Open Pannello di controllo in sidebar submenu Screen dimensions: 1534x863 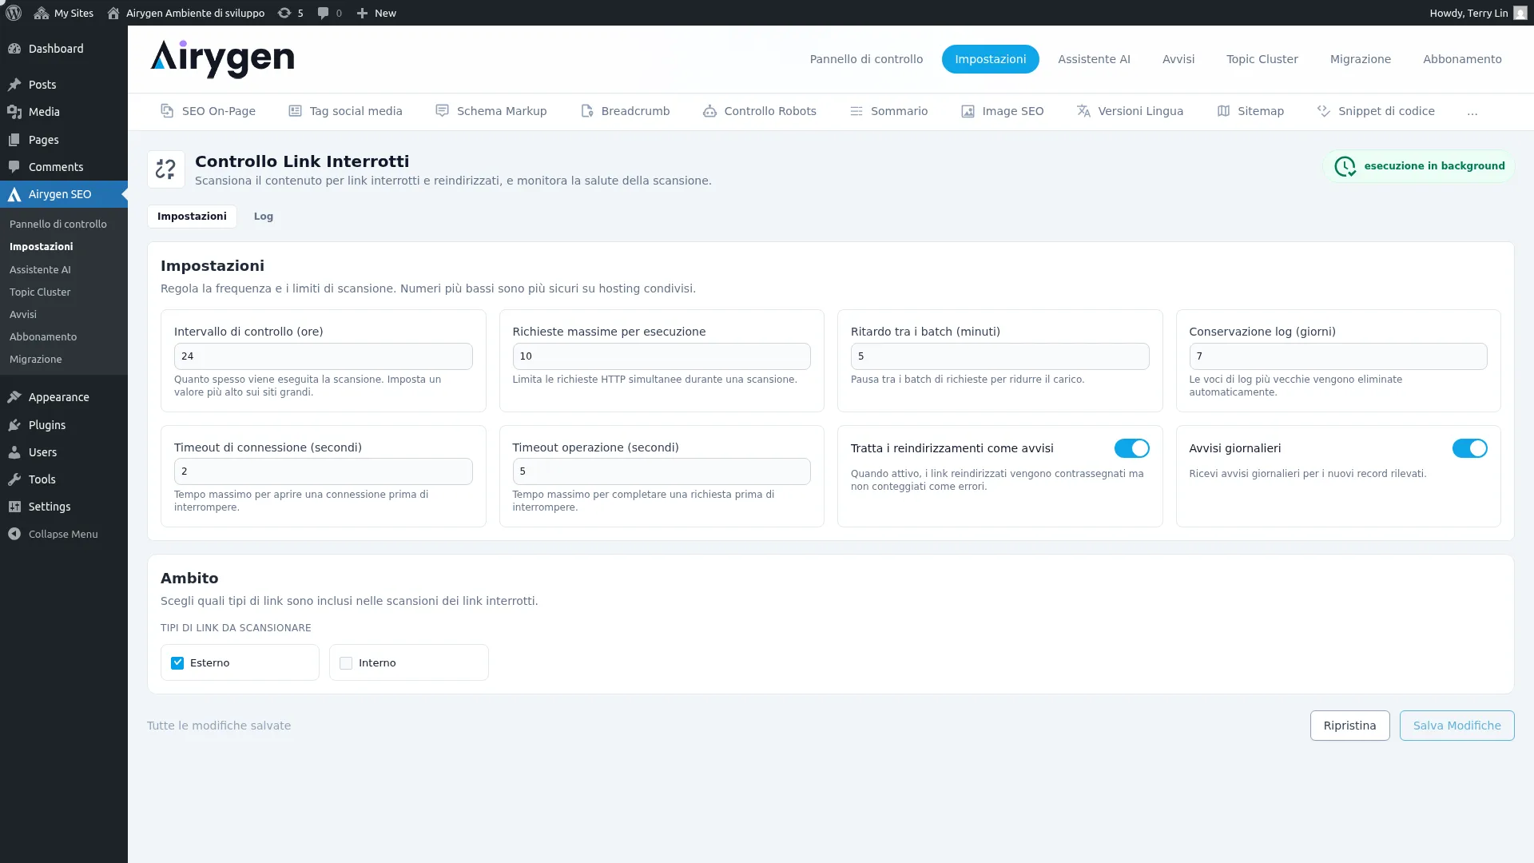58,225
